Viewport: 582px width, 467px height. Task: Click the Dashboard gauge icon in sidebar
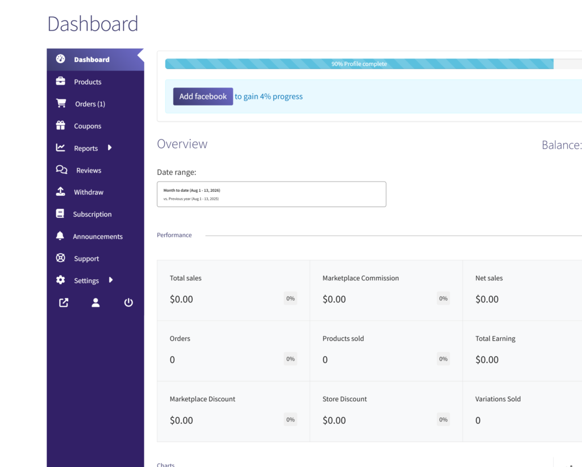60,59
